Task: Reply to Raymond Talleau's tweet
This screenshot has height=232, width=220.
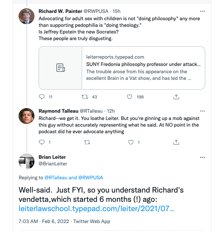Action: [42, 142]
